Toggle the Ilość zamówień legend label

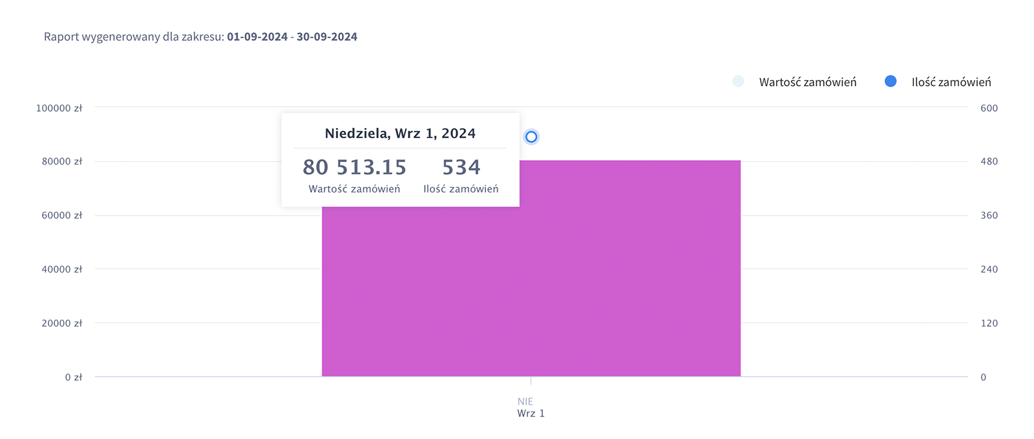coord(951,82)
